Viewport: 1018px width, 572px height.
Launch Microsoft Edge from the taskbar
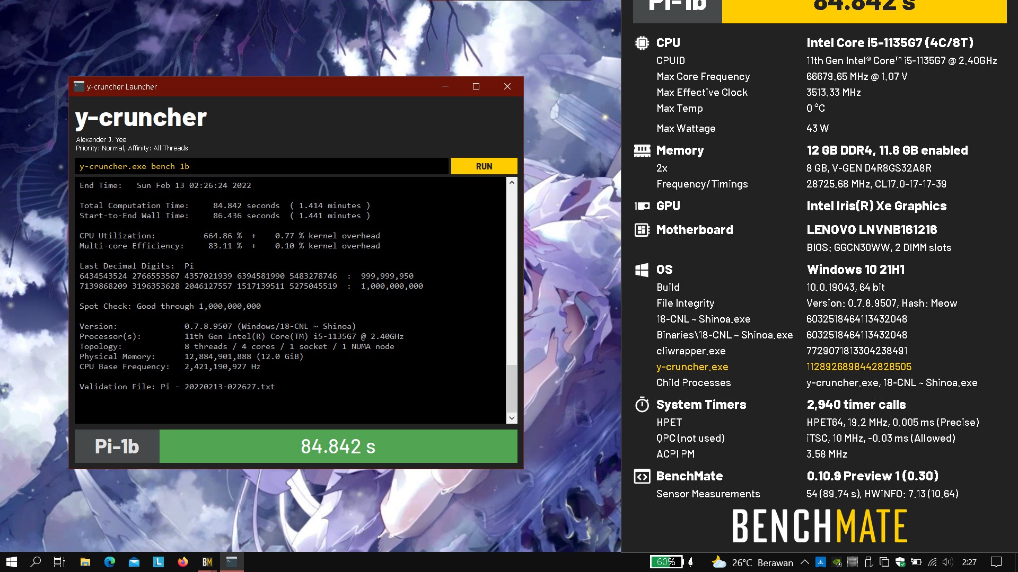tap(110, 562)
